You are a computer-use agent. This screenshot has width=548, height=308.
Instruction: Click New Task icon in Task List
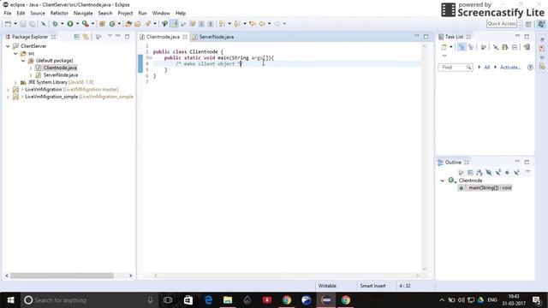pyautogui.click(x=444, y=47)
